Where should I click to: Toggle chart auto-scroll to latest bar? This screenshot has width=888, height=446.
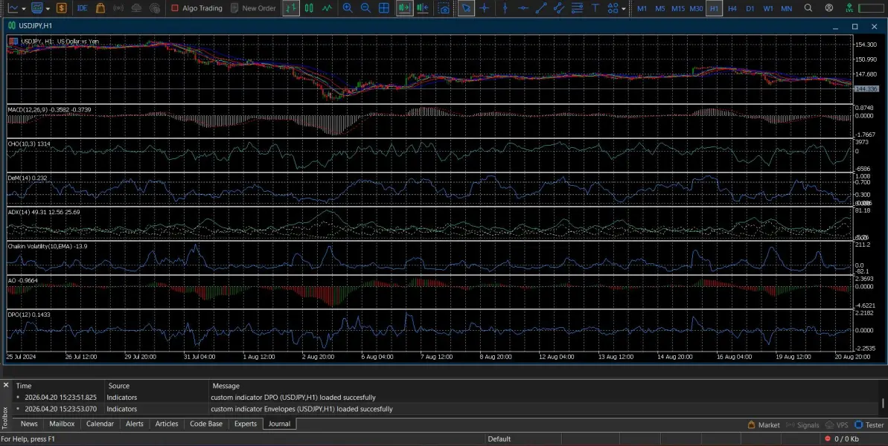coord(404,8)
